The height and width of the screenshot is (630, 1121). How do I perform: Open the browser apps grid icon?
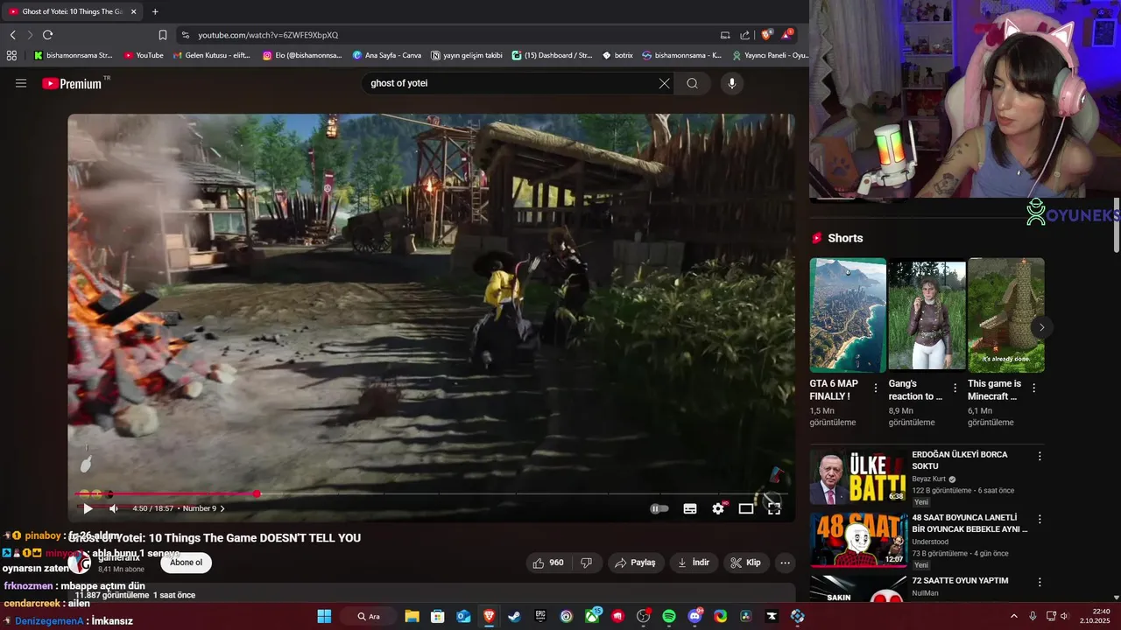(11, 55)
